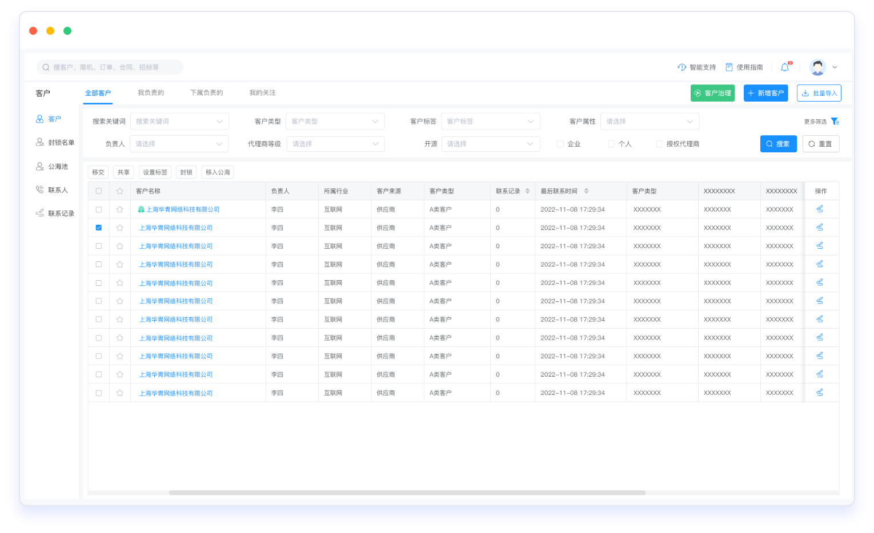Open 智能支持 smart support
Image resolution: width=874 pixels, height=533 pixels.
[x=696, y=67]
